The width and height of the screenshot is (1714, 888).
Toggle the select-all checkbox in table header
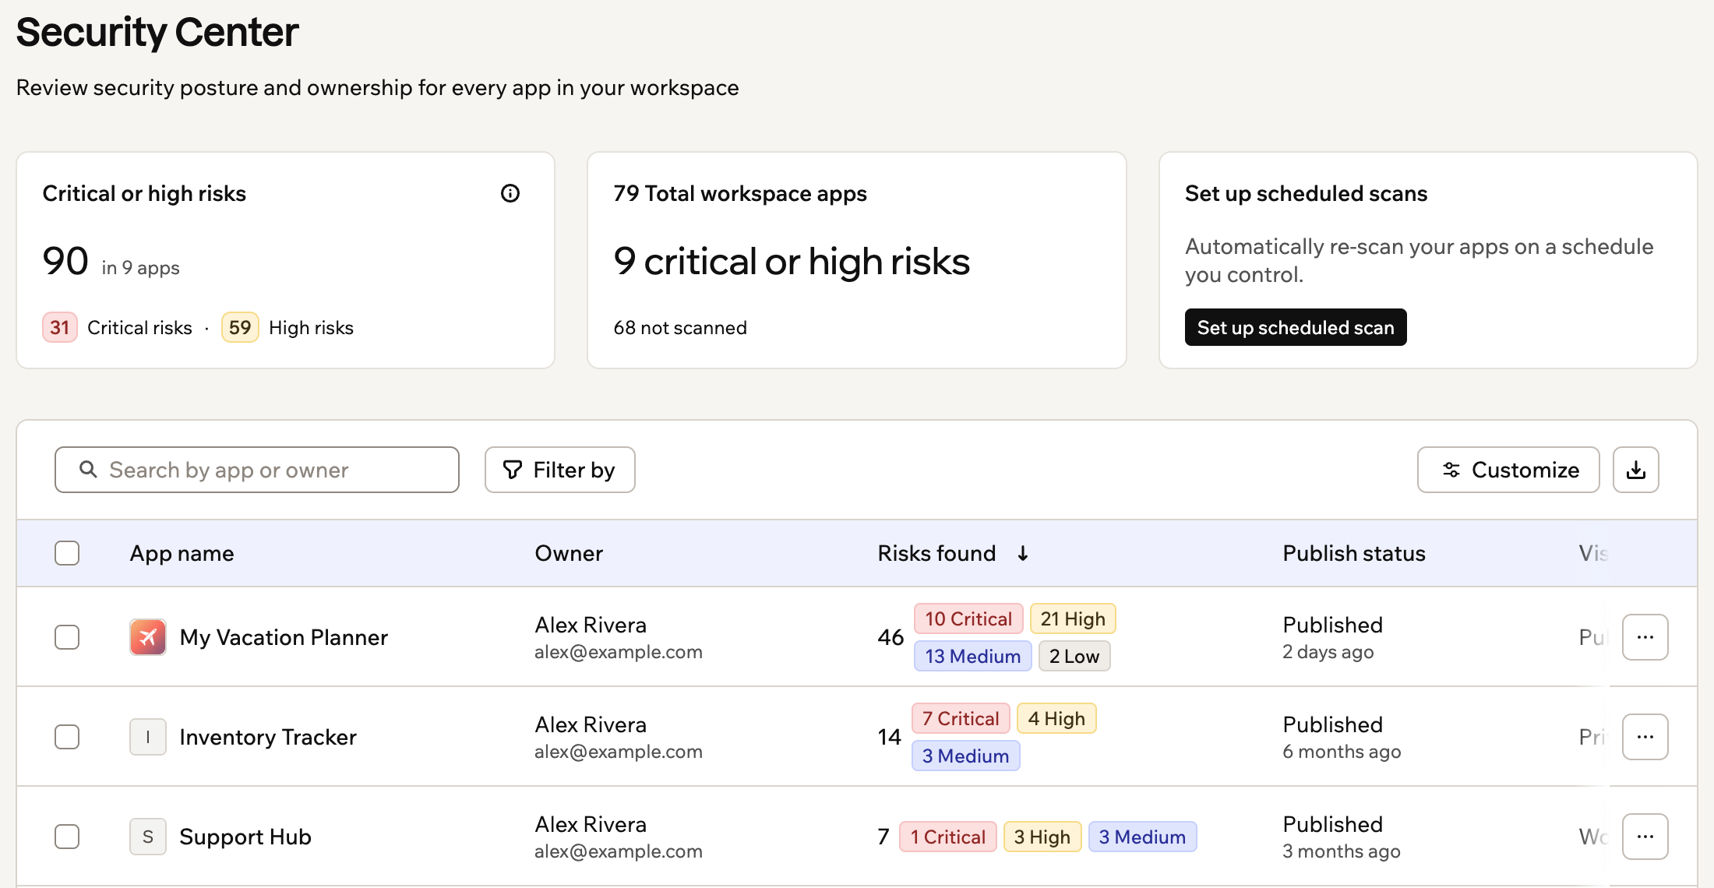point(67,553)
